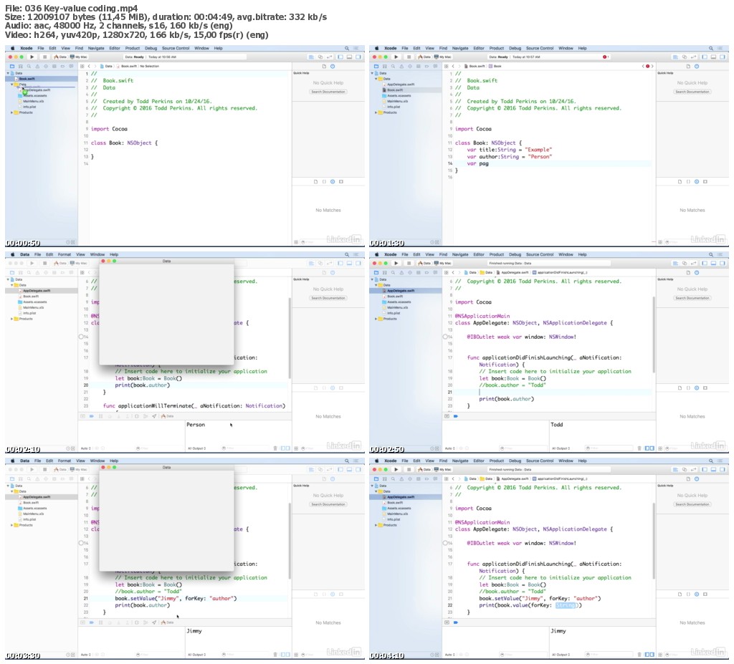This screenshot has height=664, width=734.
Task: In the 00:02:50 frame, choose the Assistant editor icon
Action: 685,264
